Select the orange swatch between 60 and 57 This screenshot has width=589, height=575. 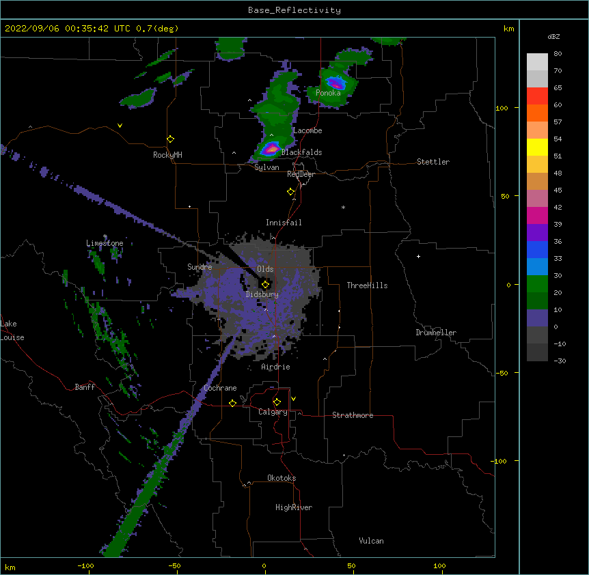[537, 113]
